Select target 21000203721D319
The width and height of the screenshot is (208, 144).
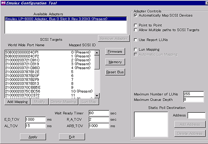click(x=50, y=64)
